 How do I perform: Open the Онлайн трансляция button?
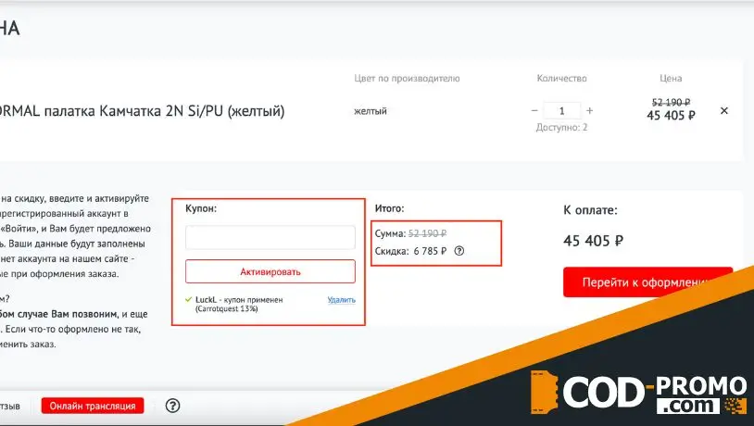(x=93, y=406)
